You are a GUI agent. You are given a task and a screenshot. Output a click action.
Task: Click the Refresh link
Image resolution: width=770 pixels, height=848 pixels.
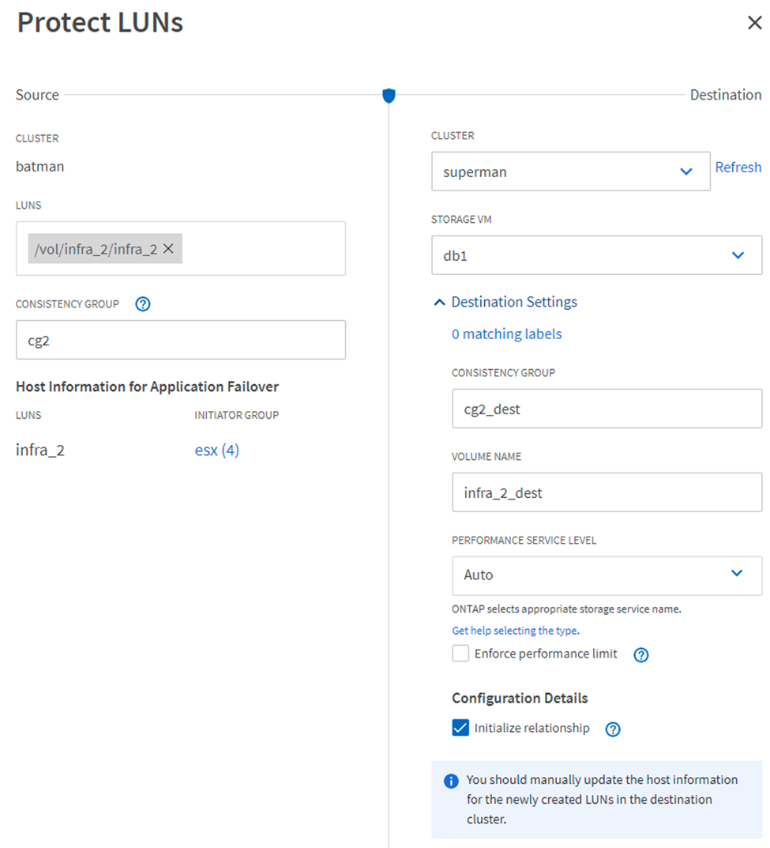pos(738,168)
